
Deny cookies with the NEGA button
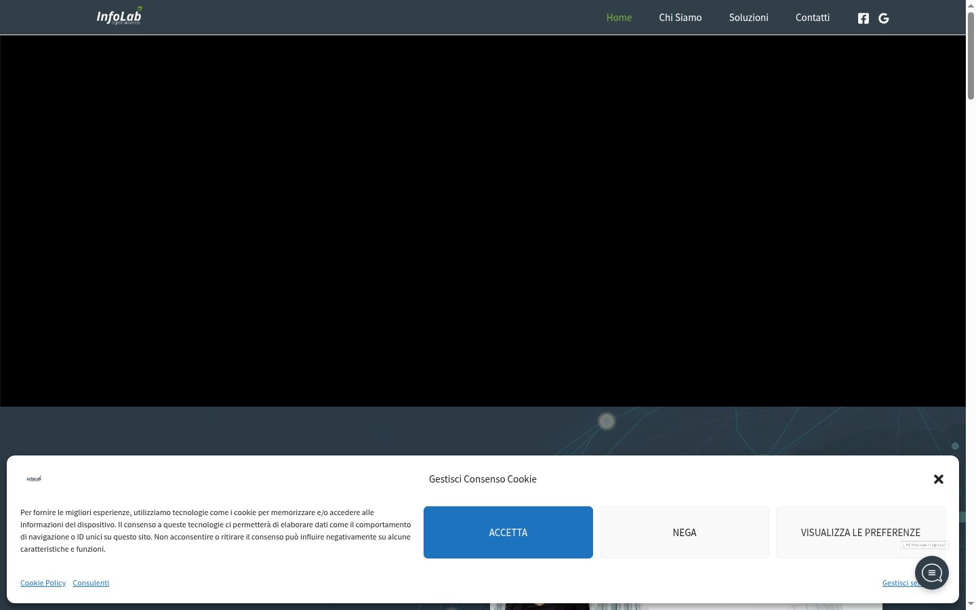point(685,532)
